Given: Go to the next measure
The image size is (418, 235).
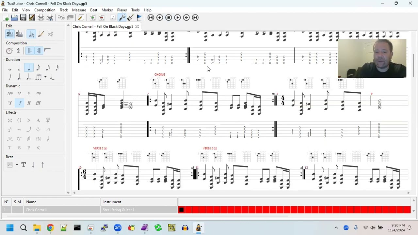Looking at the screenshot, I should (186, 18).
